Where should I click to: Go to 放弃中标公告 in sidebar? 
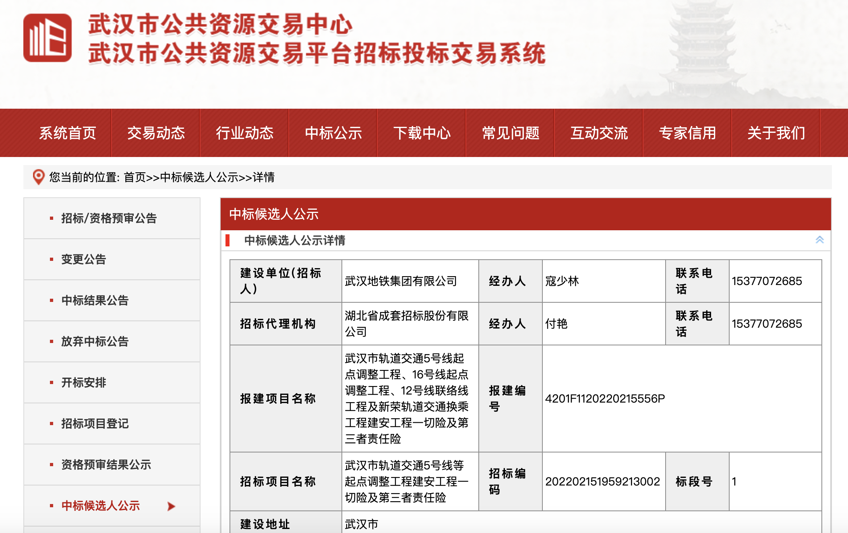95,341
